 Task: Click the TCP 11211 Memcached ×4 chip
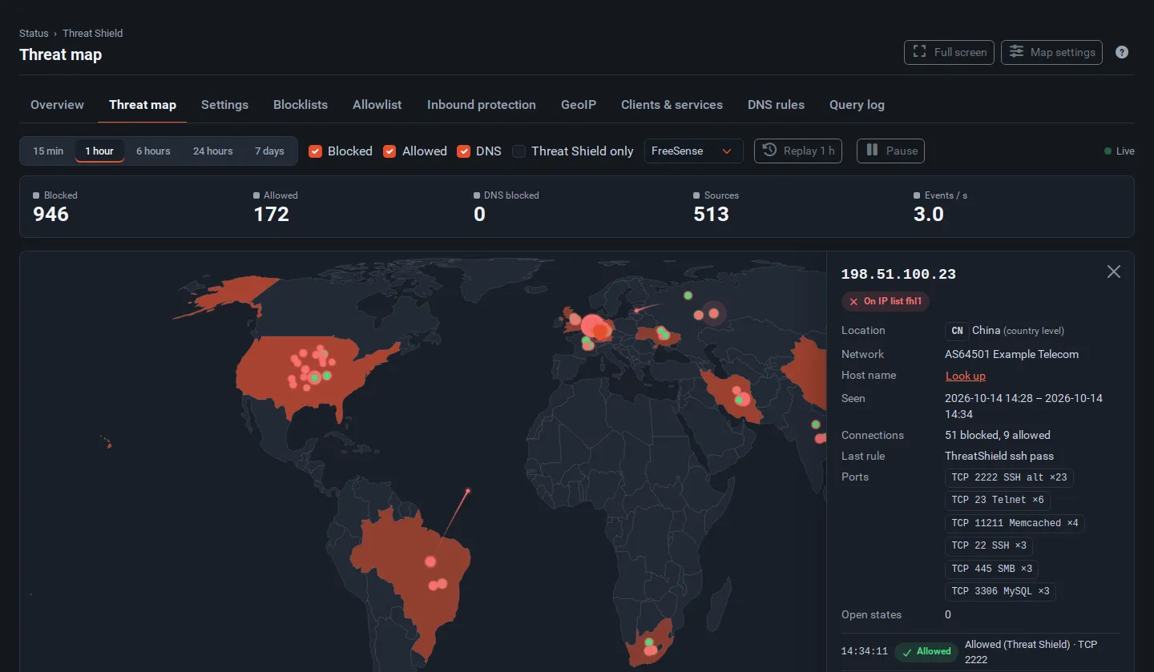point(1015,523)
